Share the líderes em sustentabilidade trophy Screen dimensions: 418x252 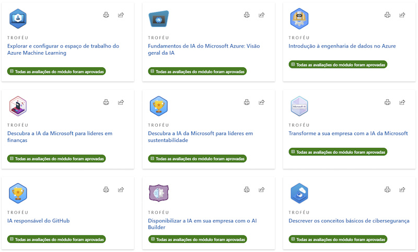pyautogui.click(x=261, y=102)
